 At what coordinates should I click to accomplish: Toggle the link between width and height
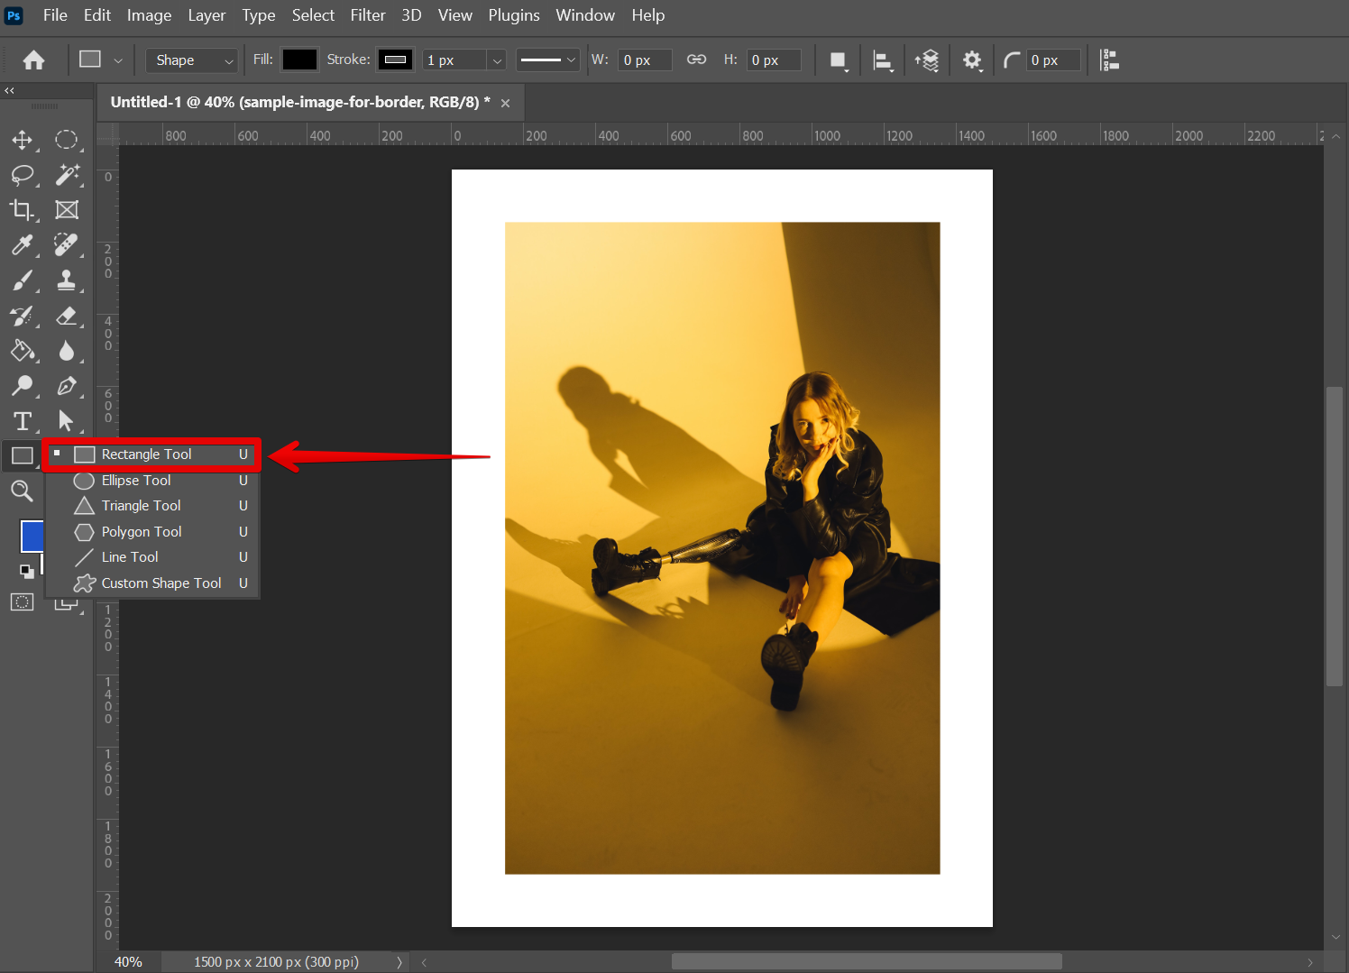[x=696, y=60]
